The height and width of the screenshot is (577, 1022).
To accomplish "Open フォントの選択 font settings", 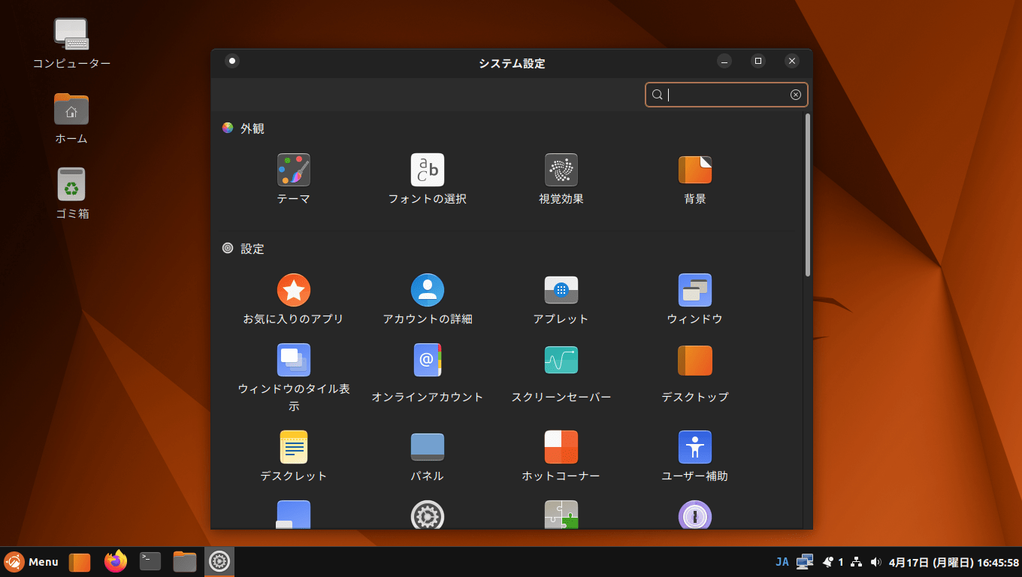I will pyautogui.click(x=427, y=171).
